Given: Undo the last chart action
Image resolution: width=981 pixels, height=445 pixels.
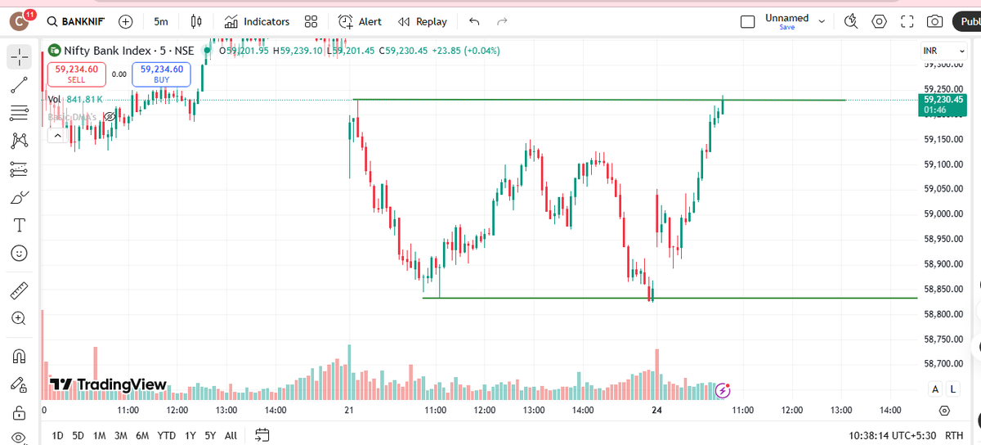Looking at the screenshot, I should [474, 22].
